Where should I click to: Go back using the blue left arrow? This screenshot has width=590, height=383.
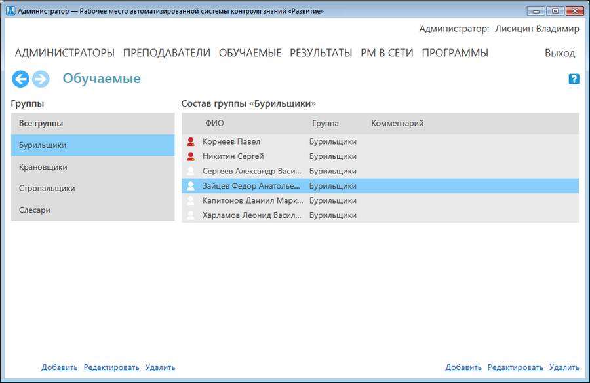[x=21, y=79]
